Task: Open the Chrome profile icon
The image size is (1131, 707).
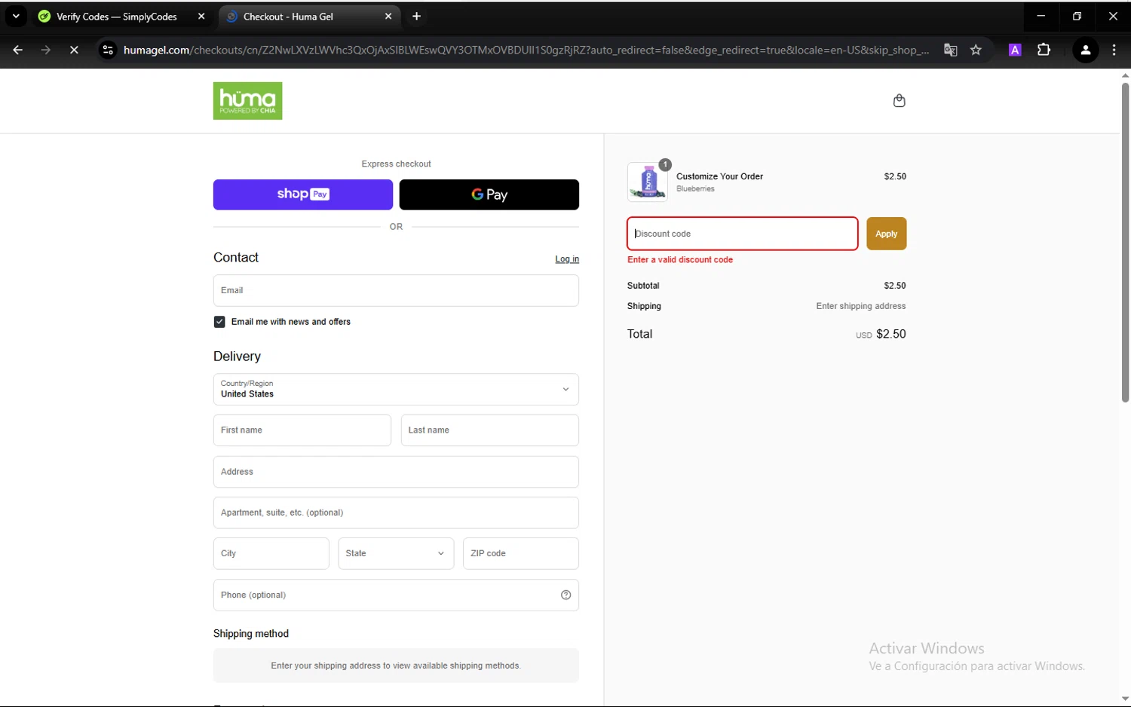Action: click(x=1085, y=50)
